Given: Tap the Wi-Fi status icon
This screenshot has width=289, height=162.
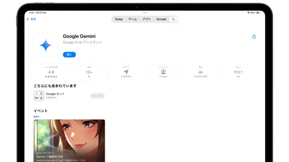Looking at the screenshot, I should 248,13.
